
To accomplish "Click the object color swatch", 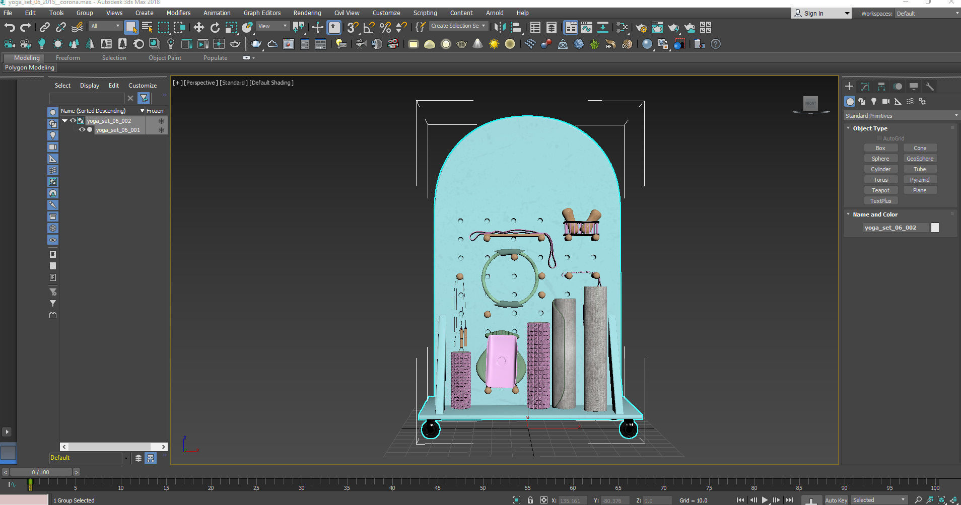I will (935, 228).
